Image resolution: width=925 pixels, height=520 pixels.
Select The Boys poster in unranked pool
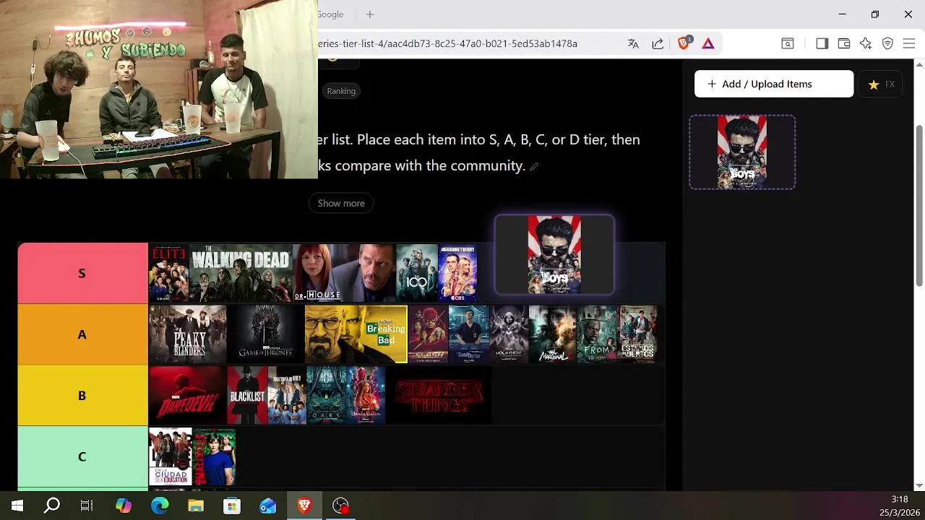coord(742,152)
